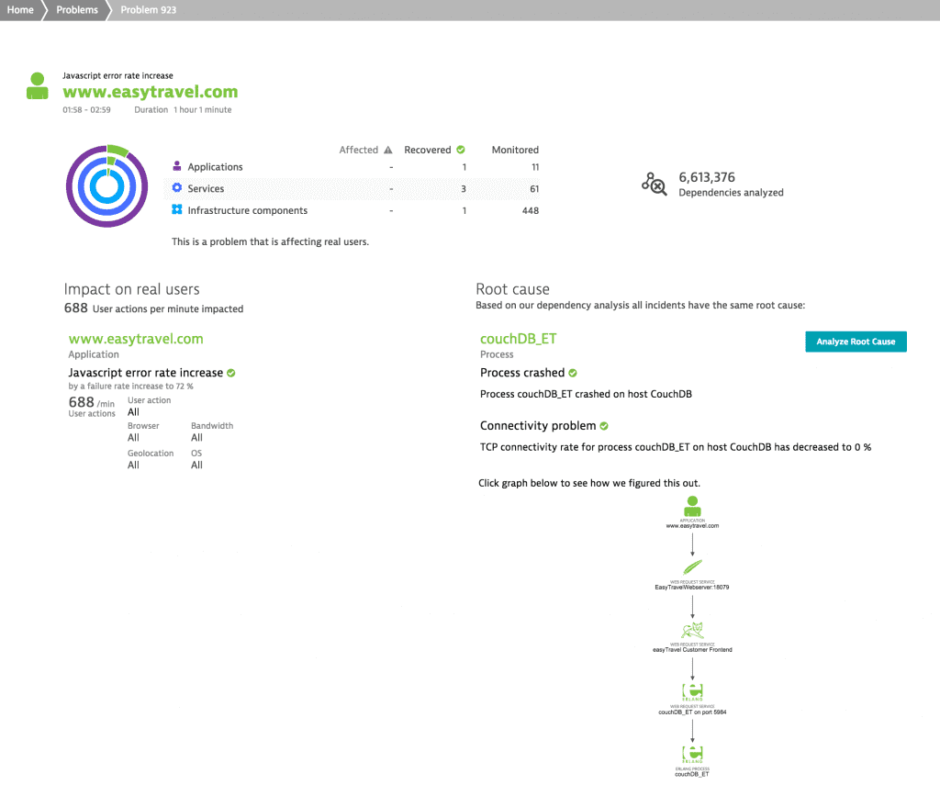Click the Tomcat icon for easyTravel Customer Frontend

pos(693,632)
